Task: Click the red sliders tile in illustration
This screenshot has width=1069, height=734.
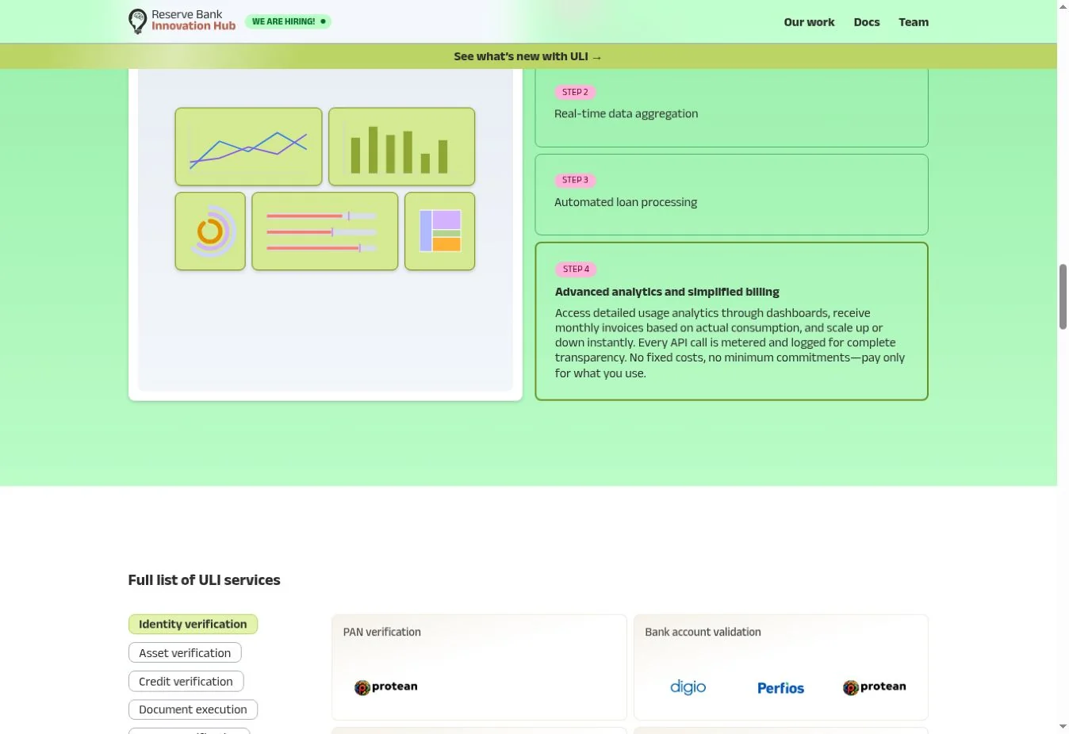Action: coord(325,231)
